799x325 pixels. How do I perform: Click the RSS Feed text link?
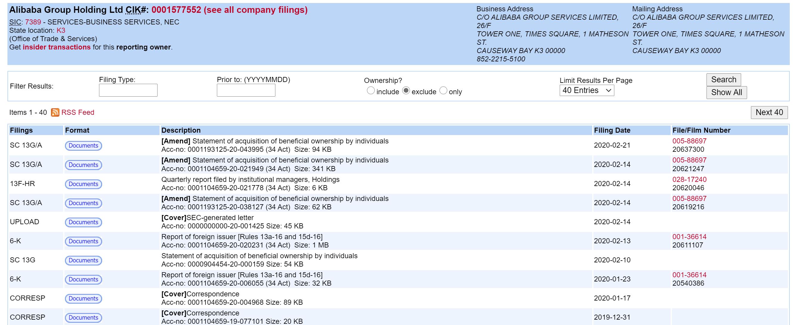(x=78, y=112)
